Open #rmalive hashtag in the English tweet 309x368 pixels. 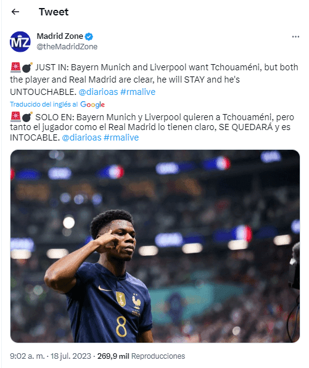coord(138,92)
